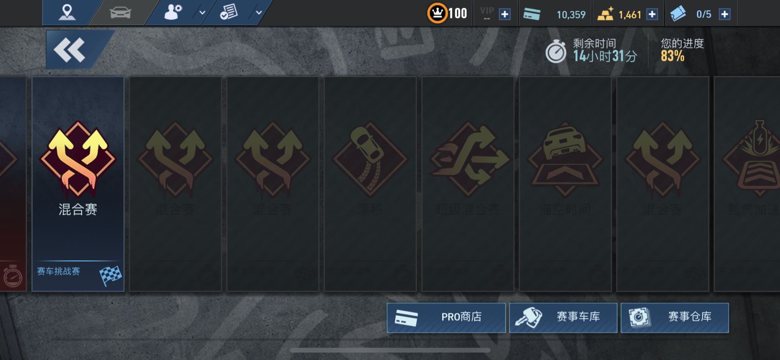Expand the dropdown arrow beside profile icon
Screen dimensions: 780x360
tap(202, 12)
